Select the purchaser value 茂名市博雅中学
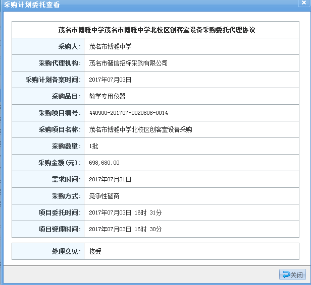Screen dimensions: 311x285 pyautogui.click(x=110, y=47)
